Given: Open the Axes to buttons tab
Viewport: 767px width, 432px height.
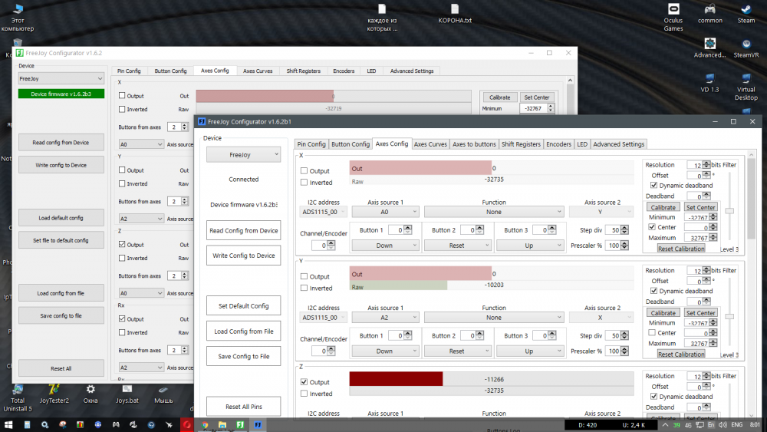Looking at the screenshot, I should [x=474, y=144].
